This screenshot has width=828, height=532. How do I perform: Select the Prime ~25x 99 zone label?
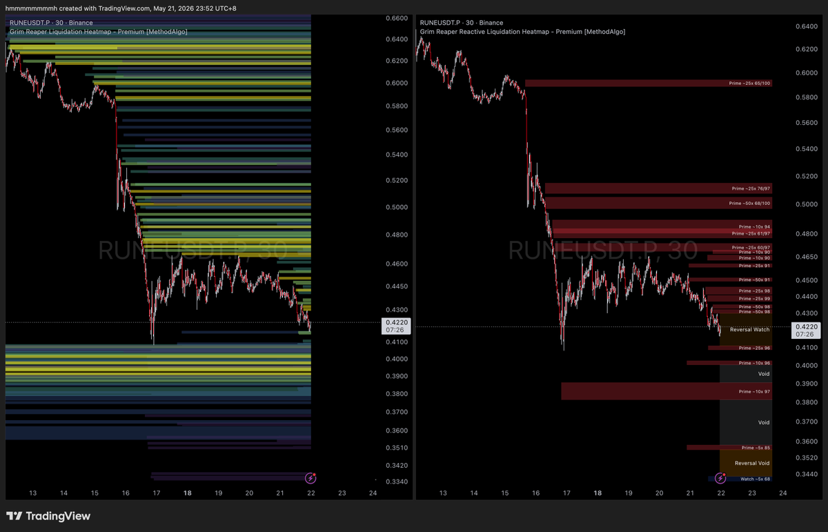754,299
